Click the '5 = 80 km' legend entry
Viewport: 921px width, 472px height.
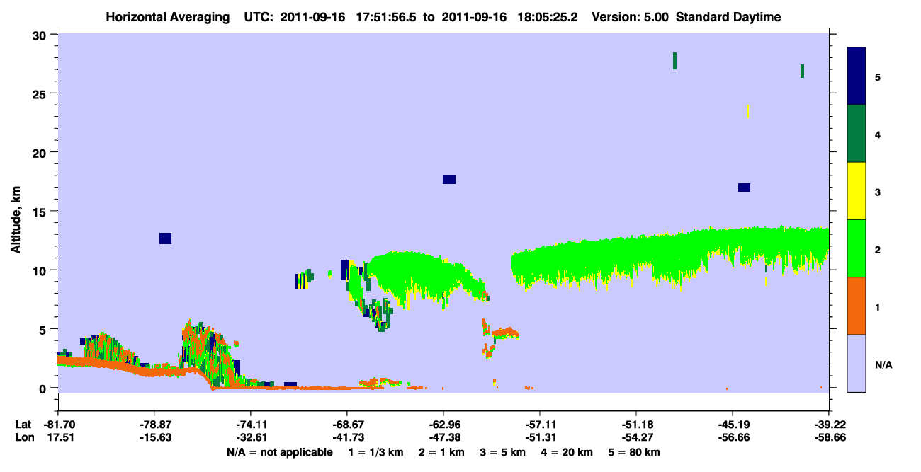634,452
